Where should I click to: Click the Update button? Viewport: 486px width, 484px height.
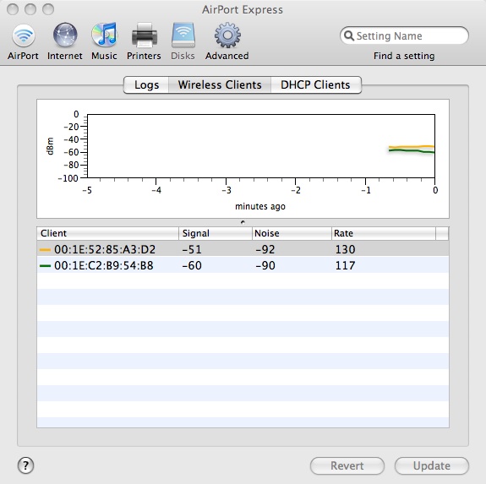click(x=431, y=465)
